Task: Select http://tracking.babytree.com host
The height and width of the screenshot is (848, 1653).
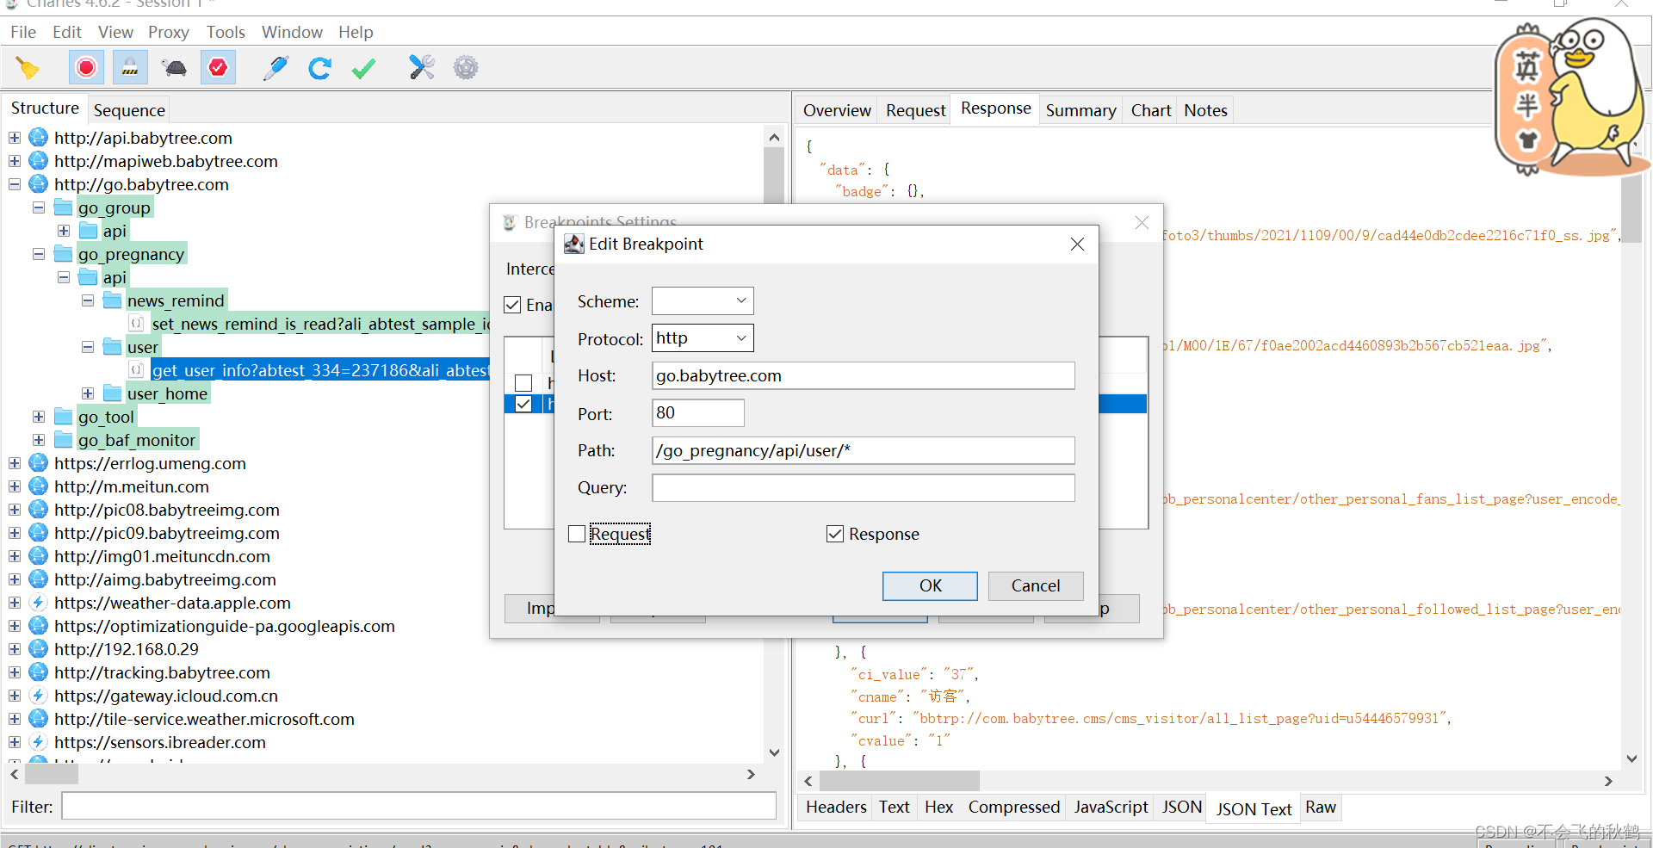Action: coord(162,672)
